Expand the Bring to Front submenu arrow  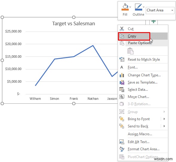pos(164,119)
